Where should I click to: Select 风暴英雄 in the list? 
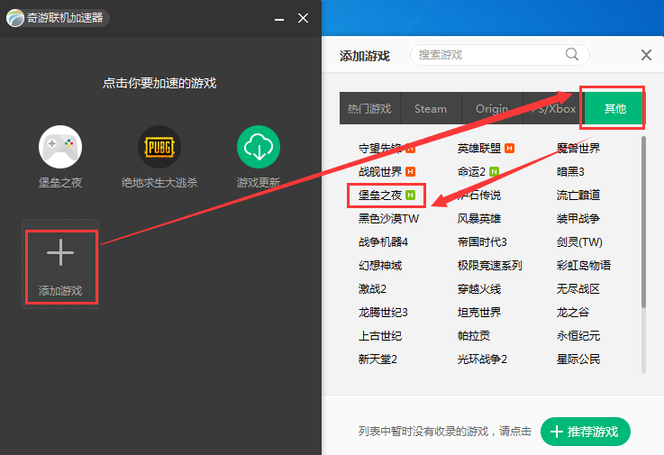click(x=479, y=219)
